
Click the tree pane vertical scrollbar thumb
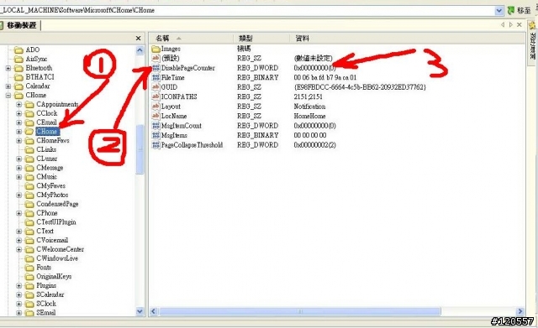(x=140, y=149)
